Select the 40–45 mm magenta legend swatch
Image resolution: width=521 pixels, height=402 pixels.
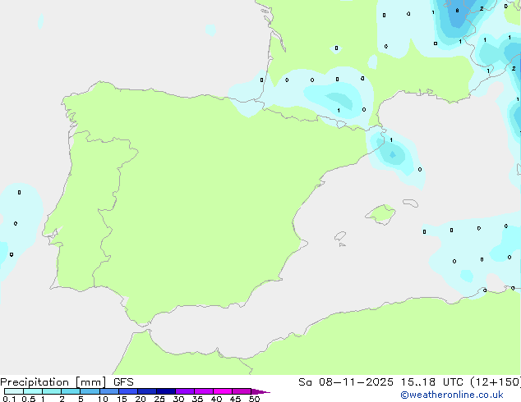tap(223, 391)
